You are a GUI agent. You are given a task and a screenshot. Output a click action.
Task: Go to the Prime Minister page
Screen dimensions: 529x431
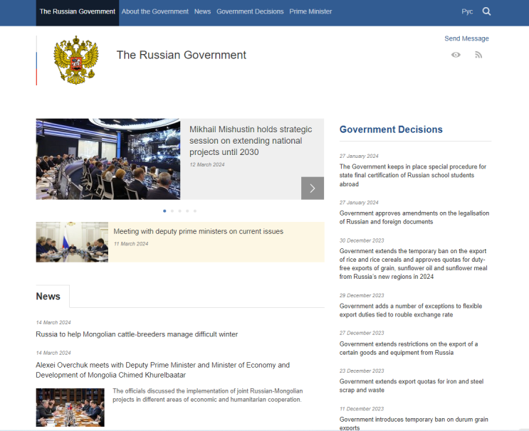point(310,11)
